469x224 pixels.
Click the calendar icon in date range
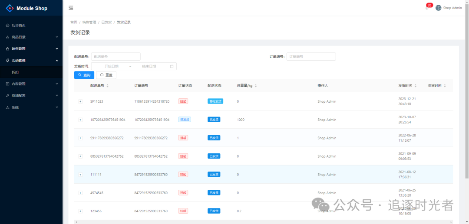coord(172,66)
